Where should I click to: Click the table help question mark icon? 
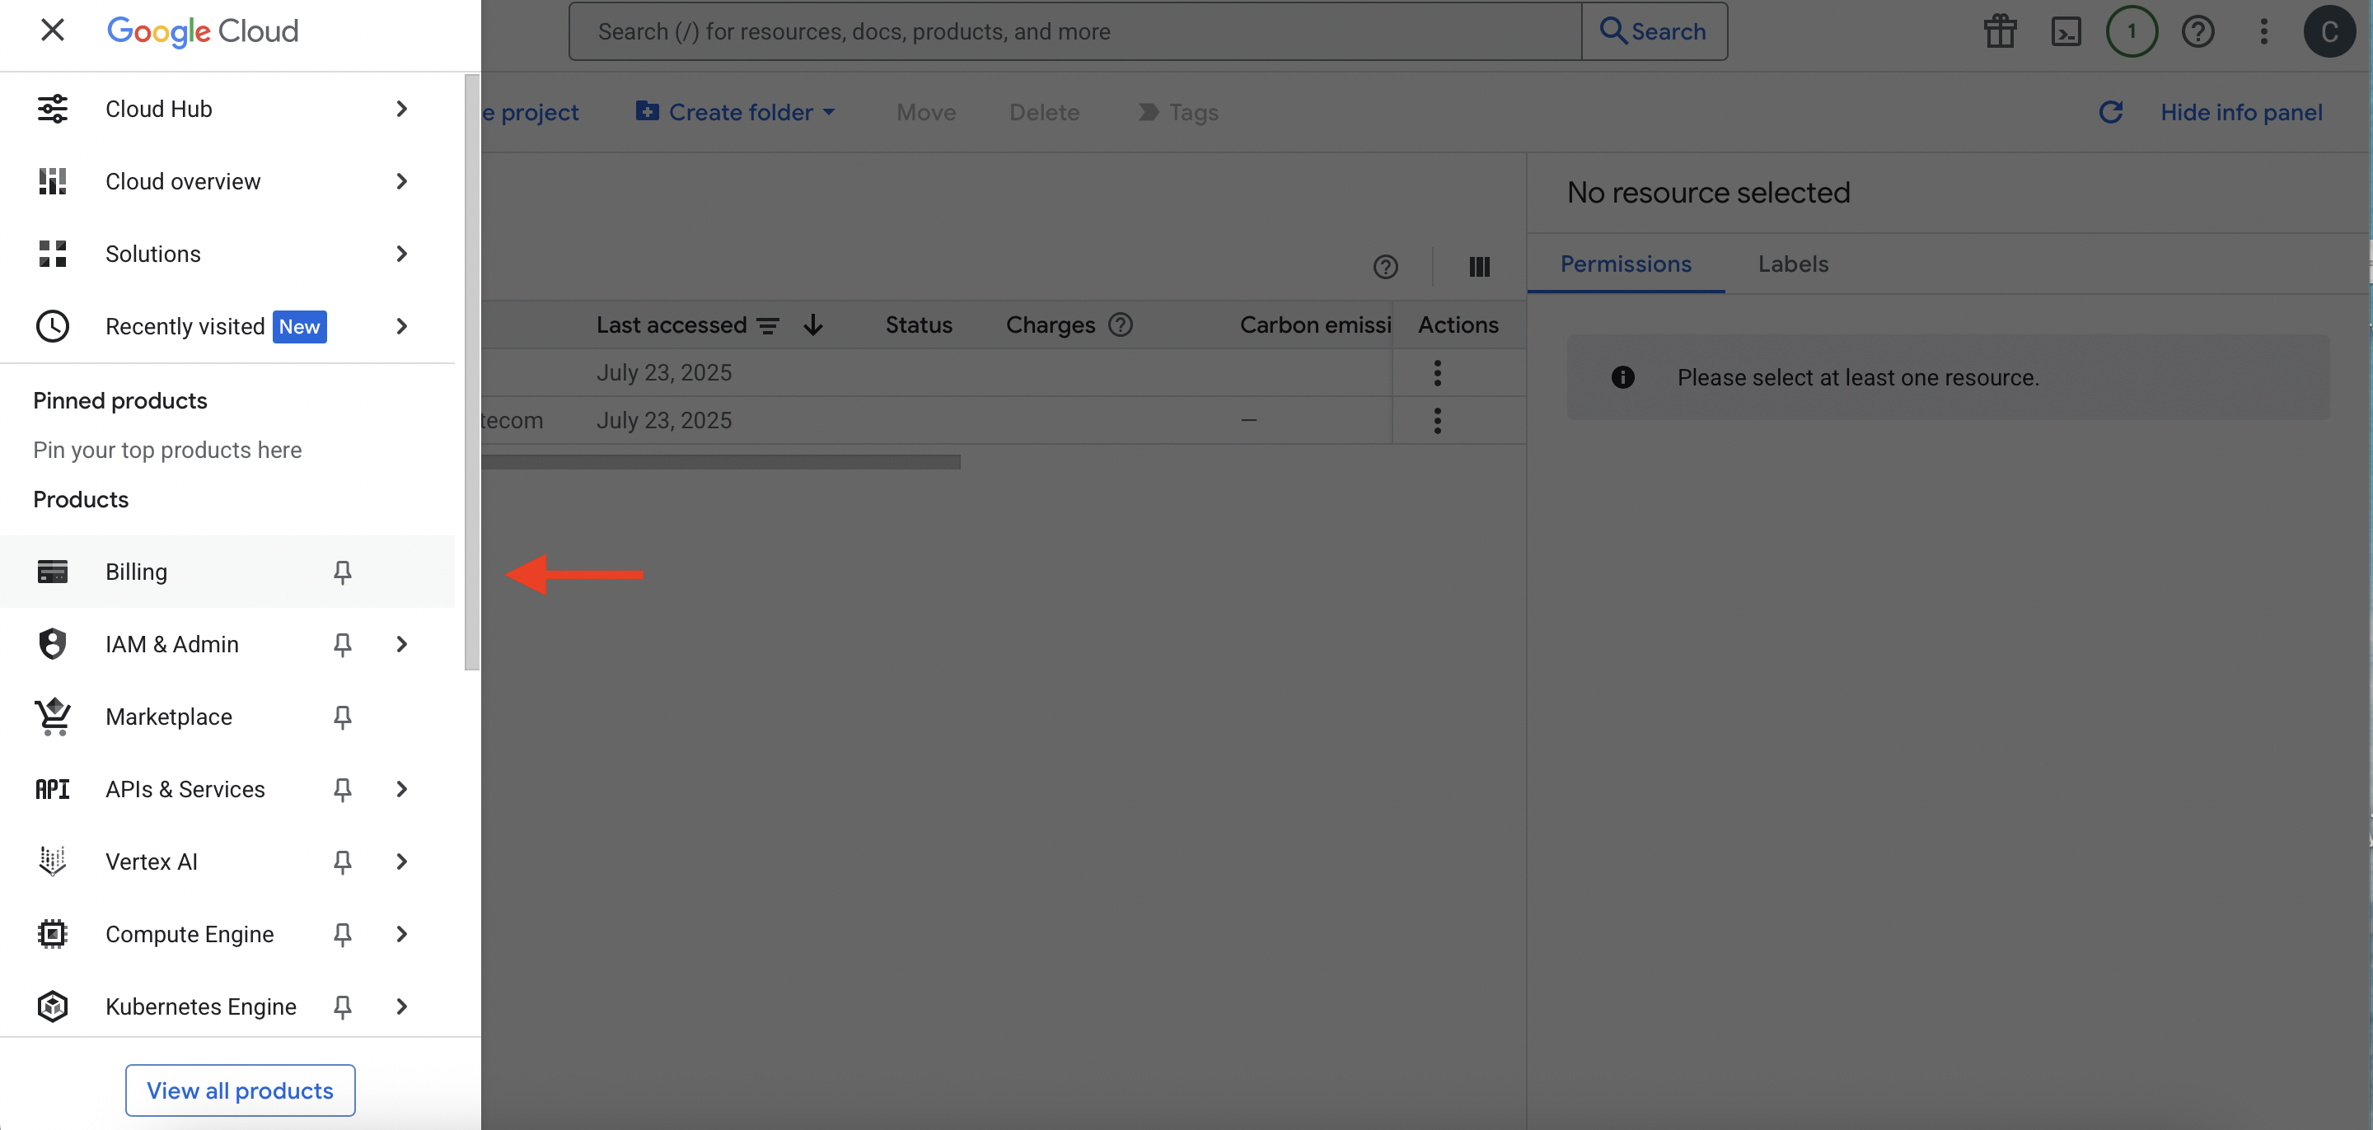1384,267
